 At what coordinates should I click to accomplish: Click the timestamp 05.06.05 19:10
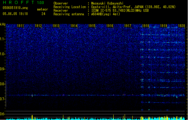(15, 14)
